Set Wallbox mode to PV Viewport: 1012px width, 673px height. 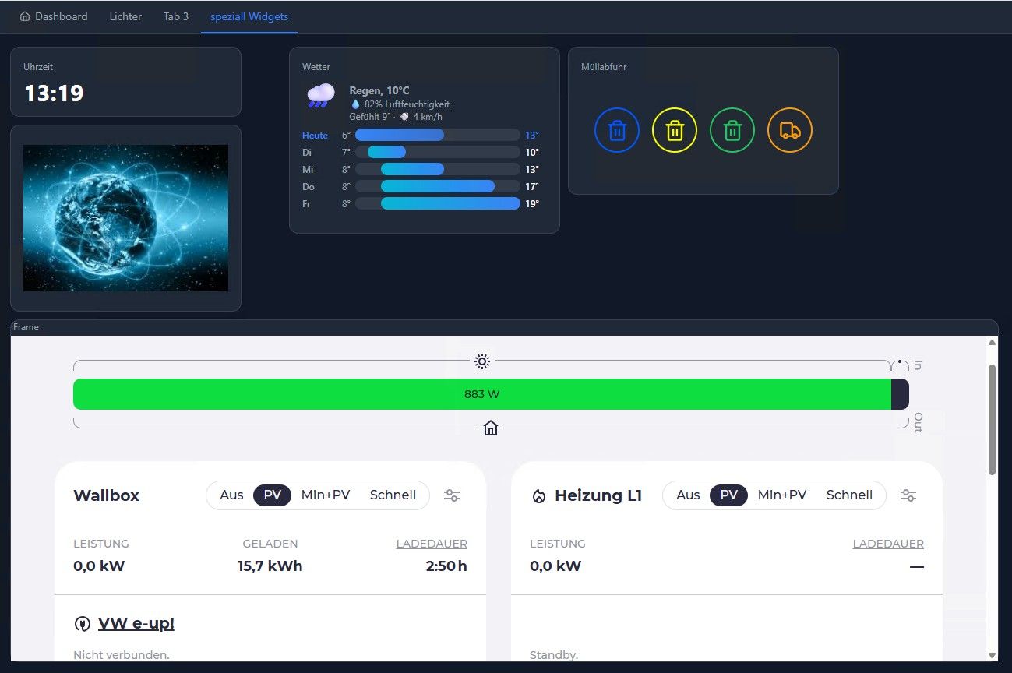(x=273, y=495)
